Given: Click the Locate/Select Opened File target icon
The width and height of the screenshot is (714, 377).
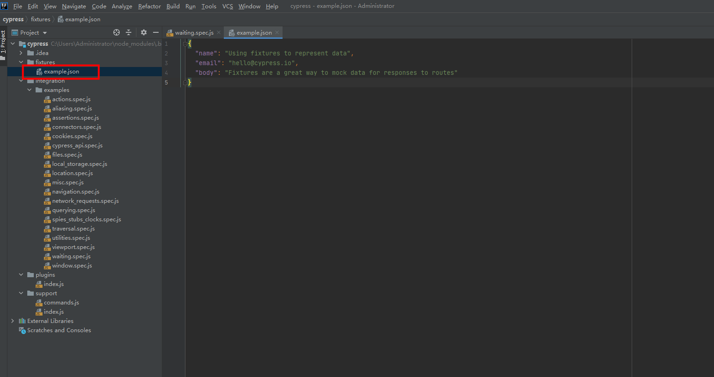Looking at the screenshot, I should pyautogui.click(x=117, y=32).
